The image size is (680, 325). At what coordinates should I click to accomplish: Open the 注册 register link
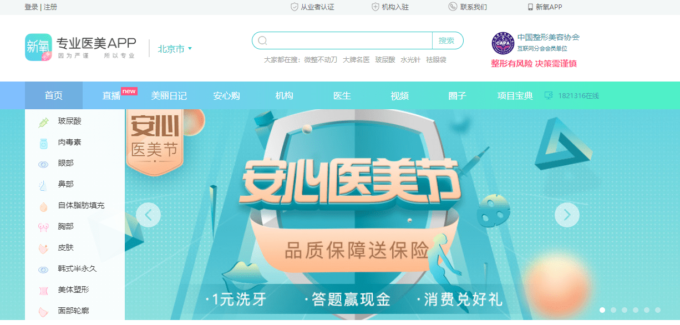click(50, 7)
